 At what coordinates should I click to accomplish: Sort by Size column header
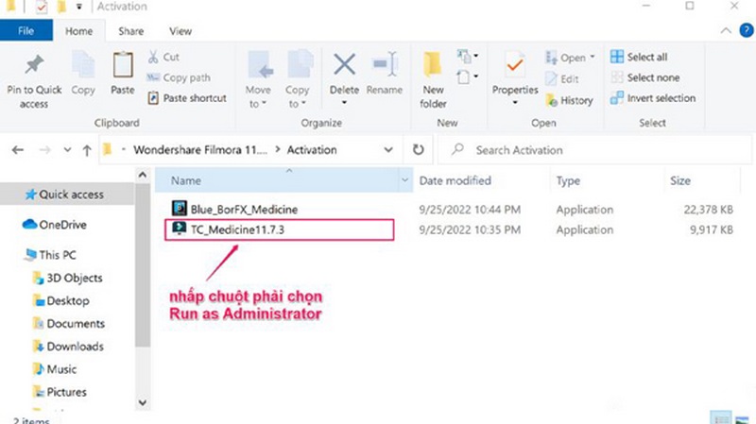[x=679, y=180]
